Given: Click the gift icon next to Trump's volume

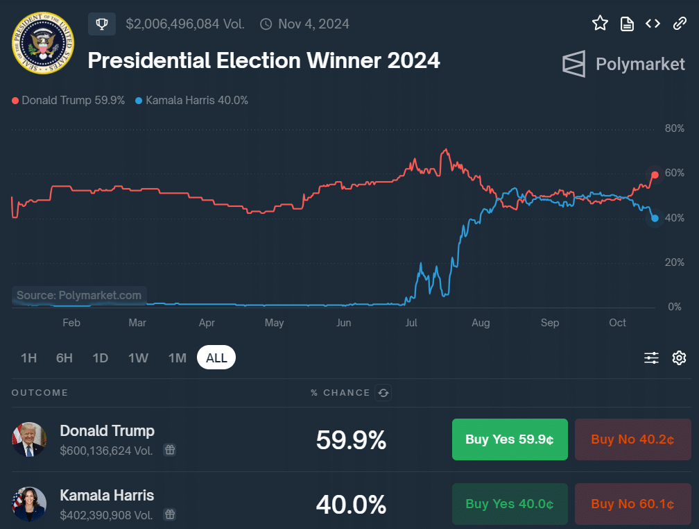Looking at the screenshot, I should point(169,450).
